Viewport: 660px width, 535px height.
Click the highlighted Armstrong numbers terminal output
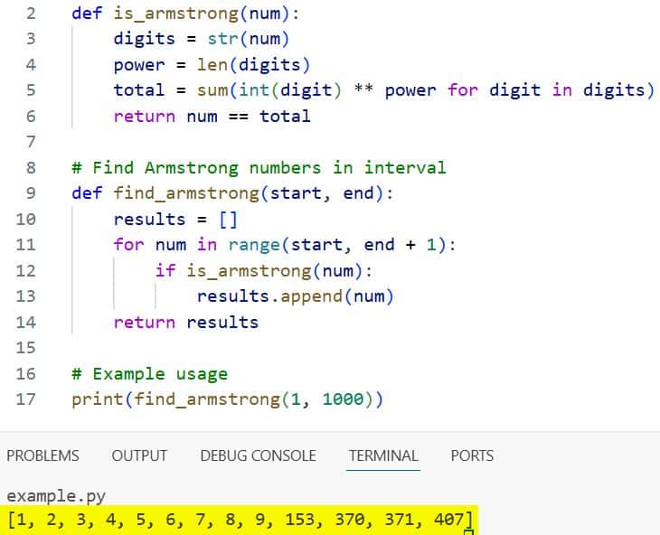pos(240,520)
